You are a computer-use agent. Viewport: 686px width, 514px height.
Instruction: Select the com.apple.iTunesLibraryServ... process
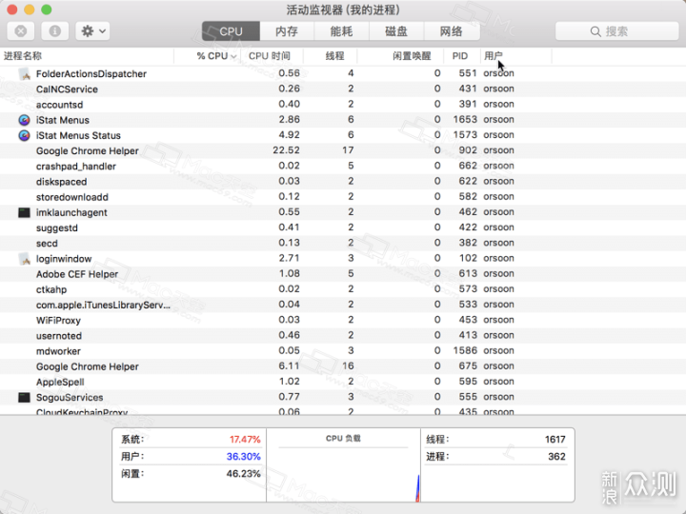[343, 305]
